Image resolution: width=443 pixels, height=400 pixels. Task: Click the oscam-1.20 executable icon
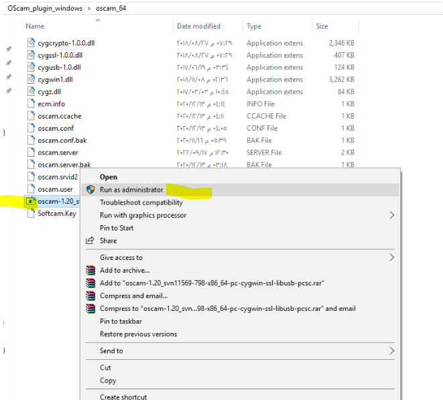31,201
